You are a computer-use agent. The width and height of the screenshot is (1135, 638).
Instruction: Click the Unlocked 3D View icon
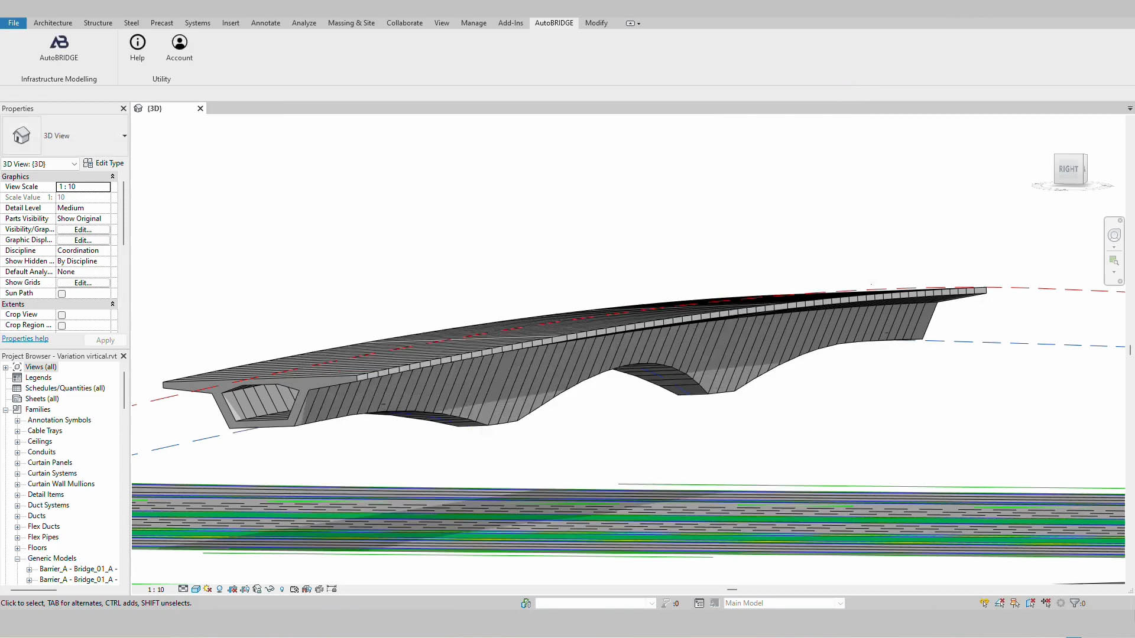point(257,589)
